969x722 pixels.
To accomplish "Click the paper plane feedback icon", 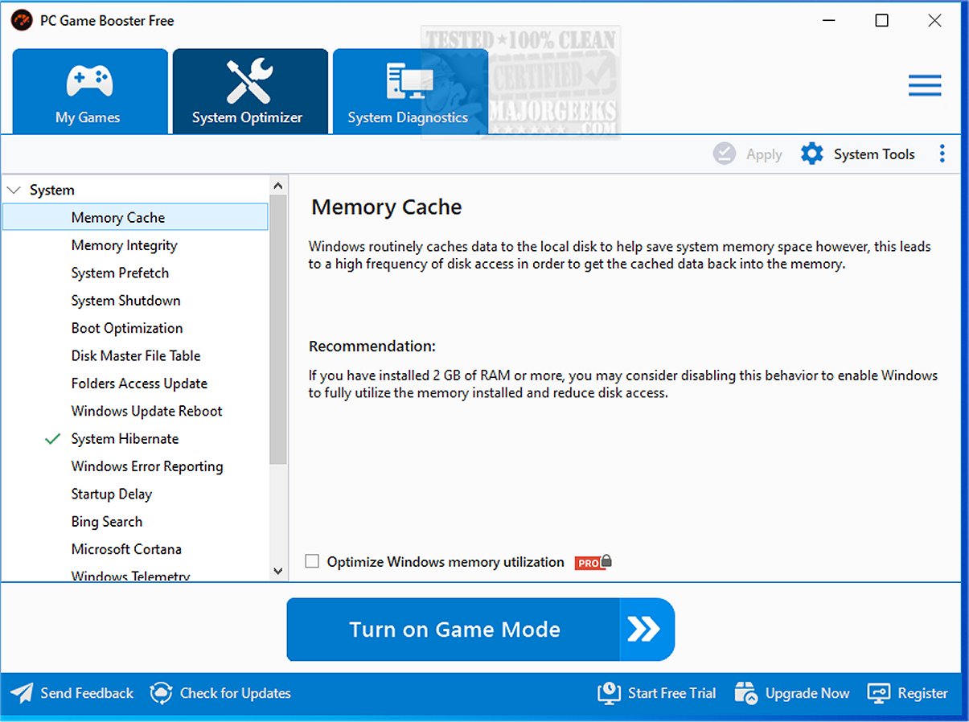I will [x=22, y=693].
